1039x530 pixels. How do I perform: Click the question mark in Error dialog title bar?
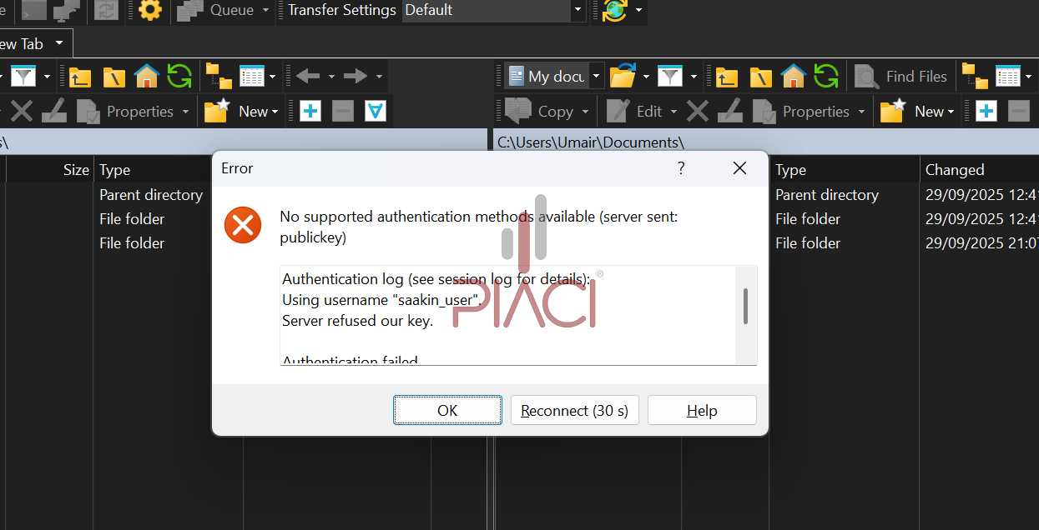click(x=681, y=168)
